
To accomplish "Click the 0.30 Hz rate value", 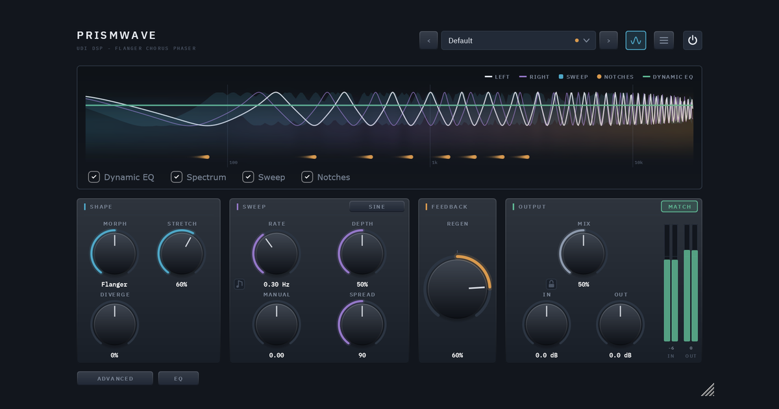I will pyautogui.click(x=277, y=284).
